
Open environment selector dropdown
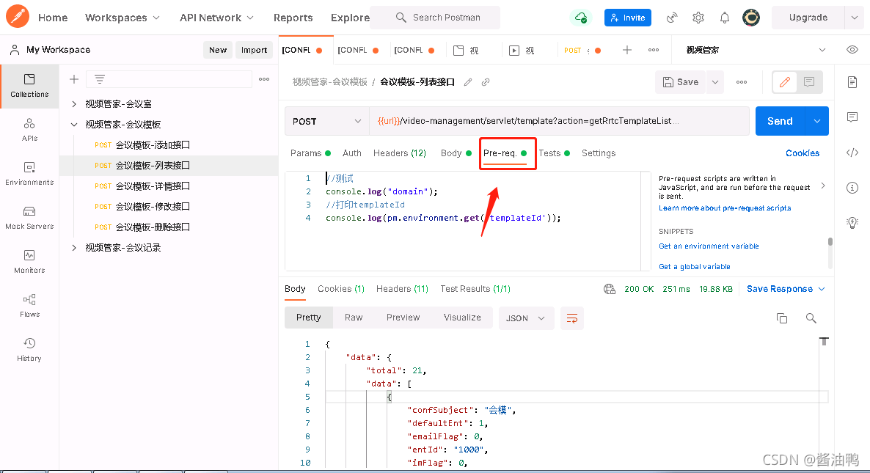pos(756,50)
